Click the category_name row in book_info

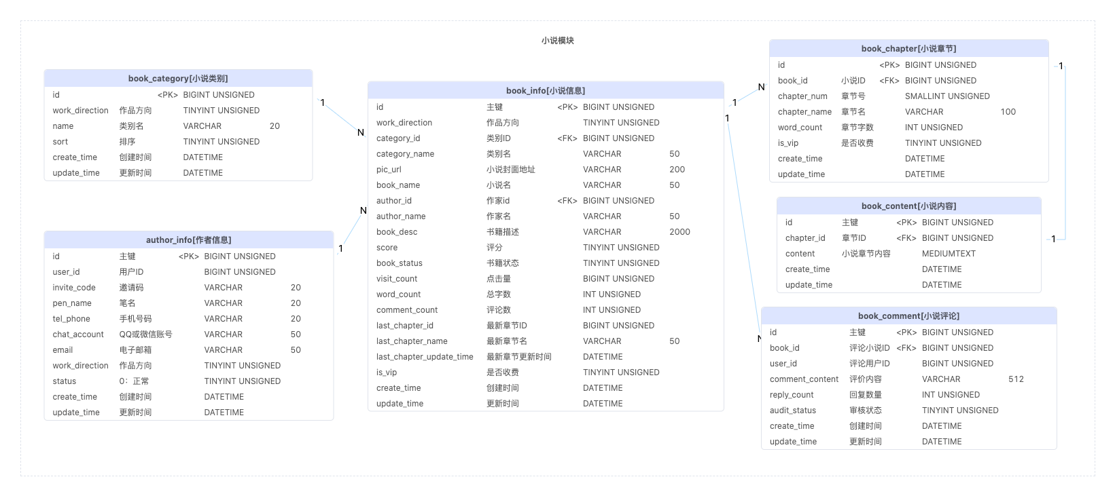coord(546,154)
